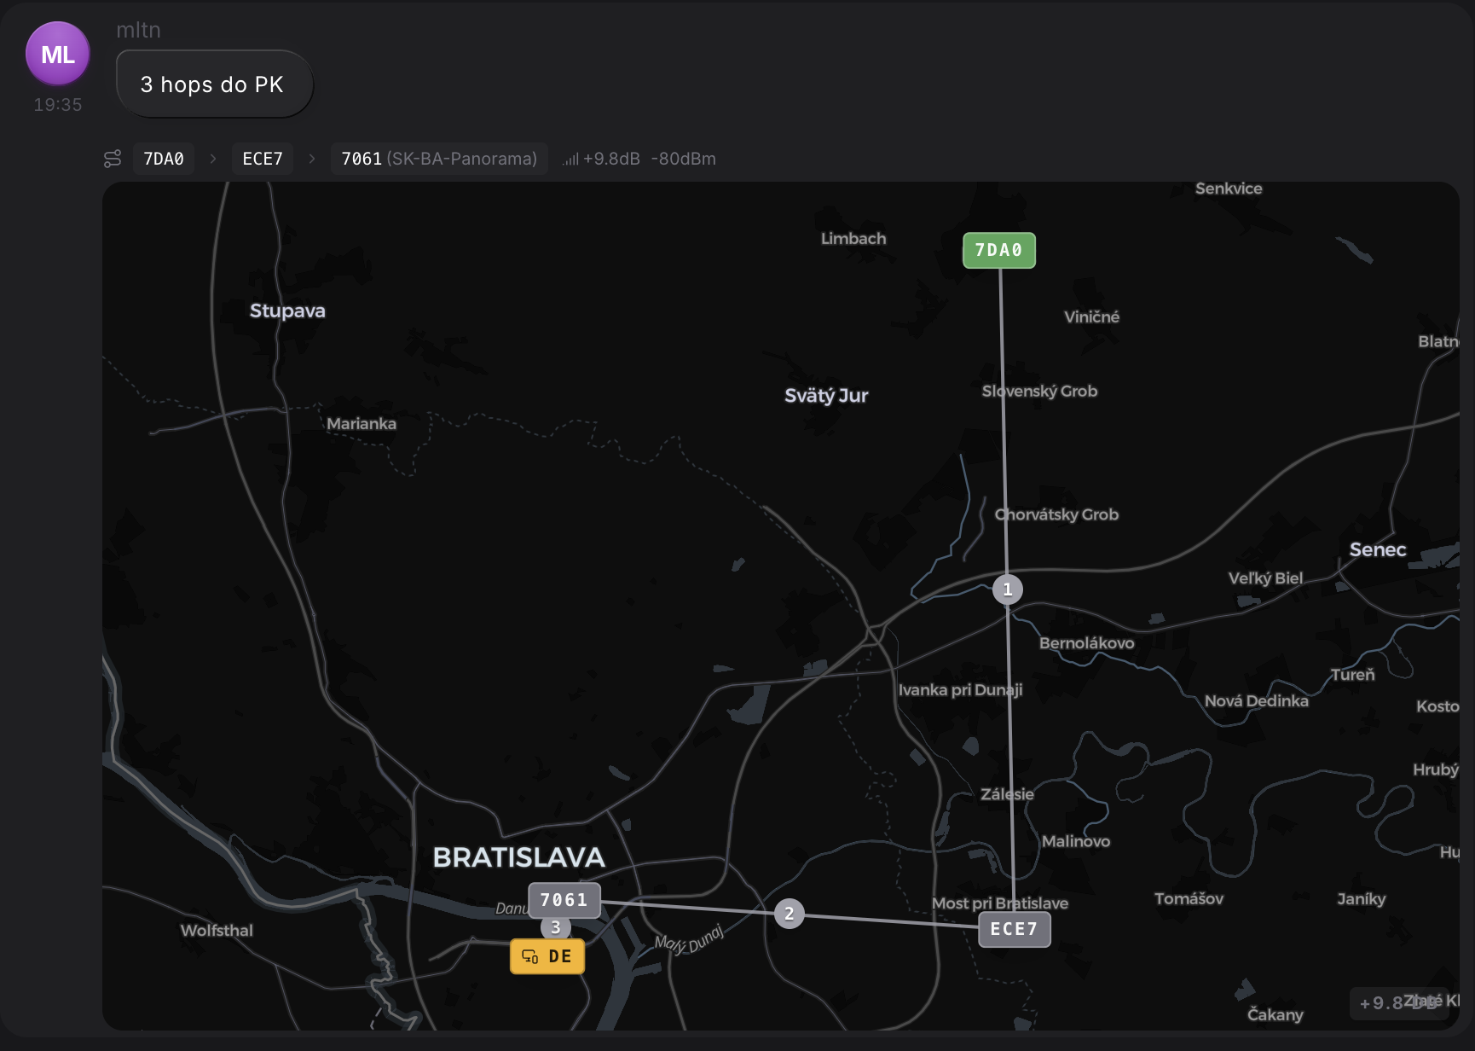Select hop marker number 1 on map
Image resolution: width=1475 pixels, height=1051 pixels.
tap(1008, 589)
